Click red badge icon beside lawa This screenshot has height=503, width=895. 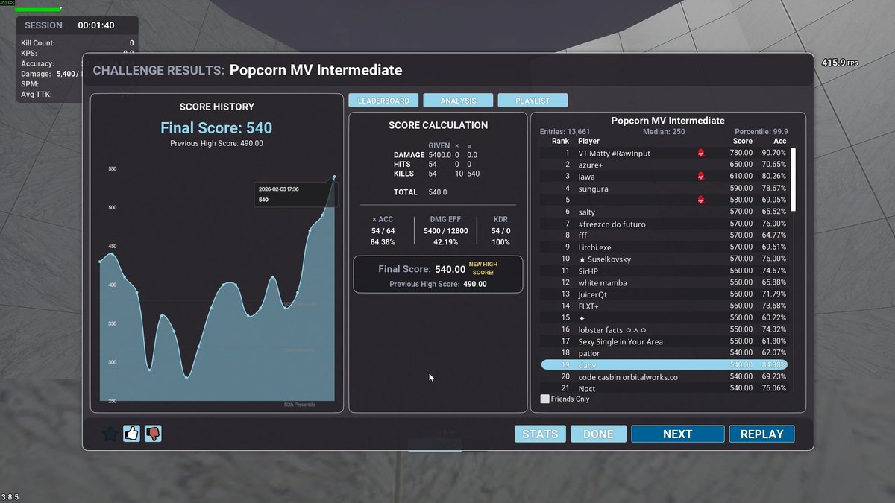click(701, 177)
